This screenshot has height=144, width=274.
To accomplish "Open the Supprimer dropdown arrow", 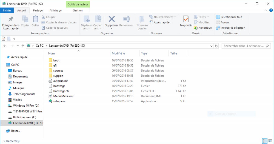I will [112, 29].
